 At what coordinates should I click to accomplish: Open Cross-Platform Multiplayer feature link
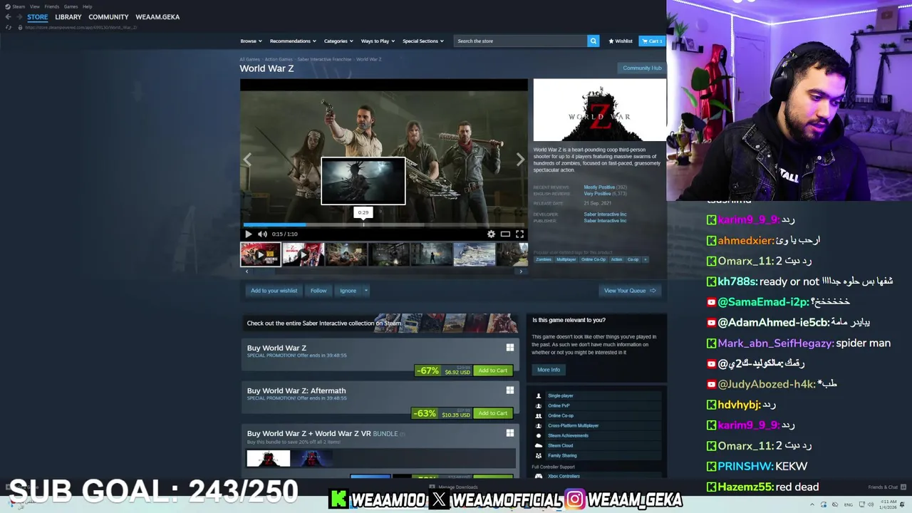[573, 426]
